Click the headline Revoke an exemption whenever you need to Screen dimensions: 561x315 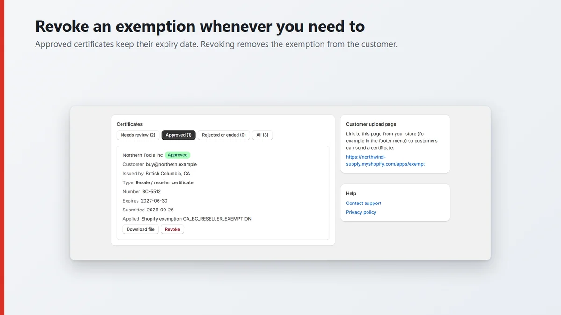200,26
